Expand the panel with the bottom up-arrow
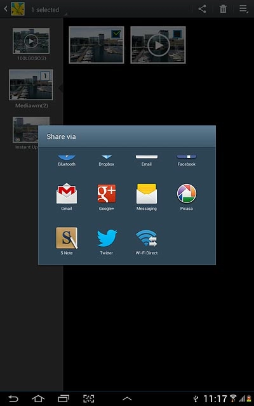This screenshot has width=254, height=406. (127, 399)
